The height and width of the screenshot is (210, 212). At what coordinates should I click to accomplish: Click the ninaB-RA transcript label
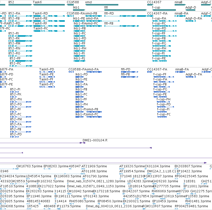(x=181, y=13)
